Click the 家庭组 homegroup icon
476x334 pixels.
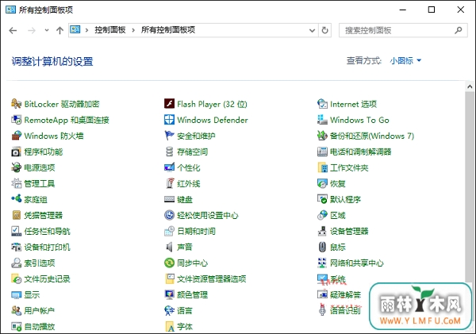[17, 199]
